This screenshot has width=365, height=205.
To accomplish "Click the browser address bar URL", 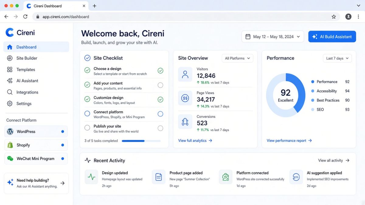I will 66,17.
